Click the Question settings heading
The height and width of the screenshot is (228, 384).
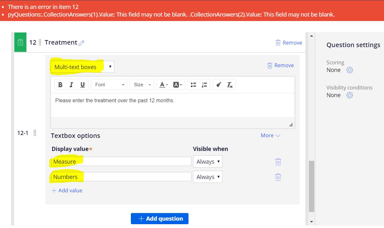(x=353, y=45)
